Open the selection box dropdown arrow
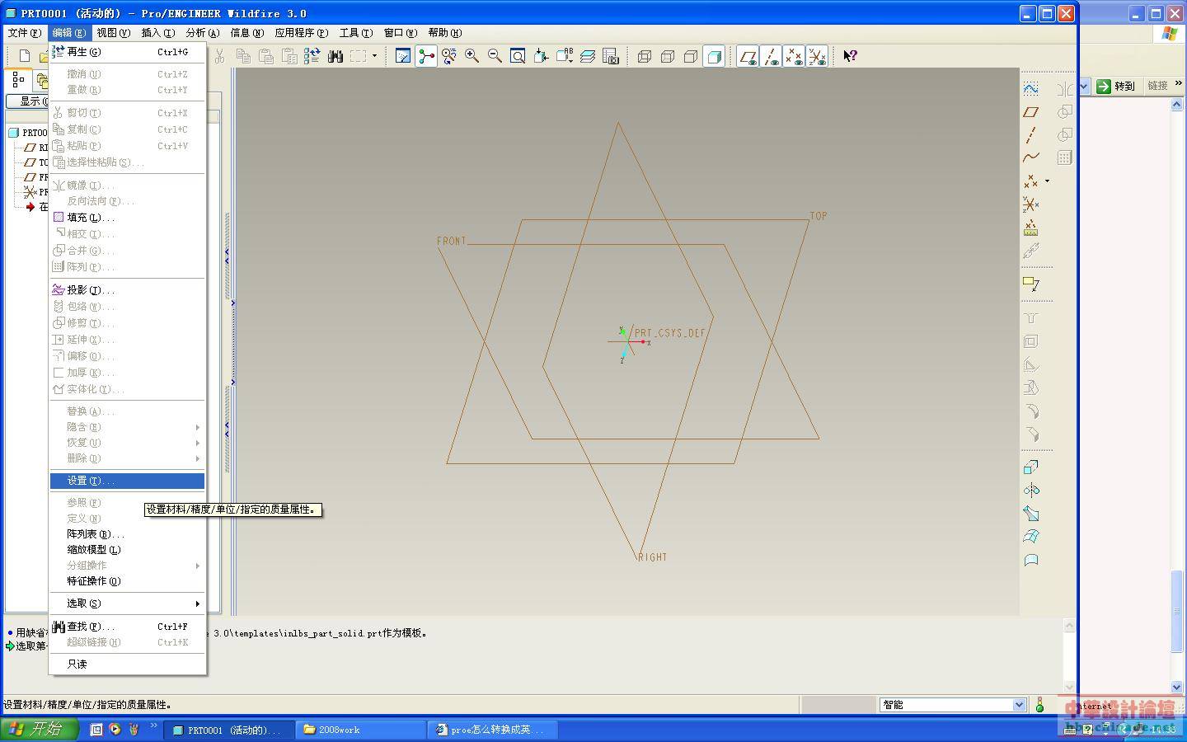Screen dimensions: 1187x742 pyautogui.click(x=374, y=56)
